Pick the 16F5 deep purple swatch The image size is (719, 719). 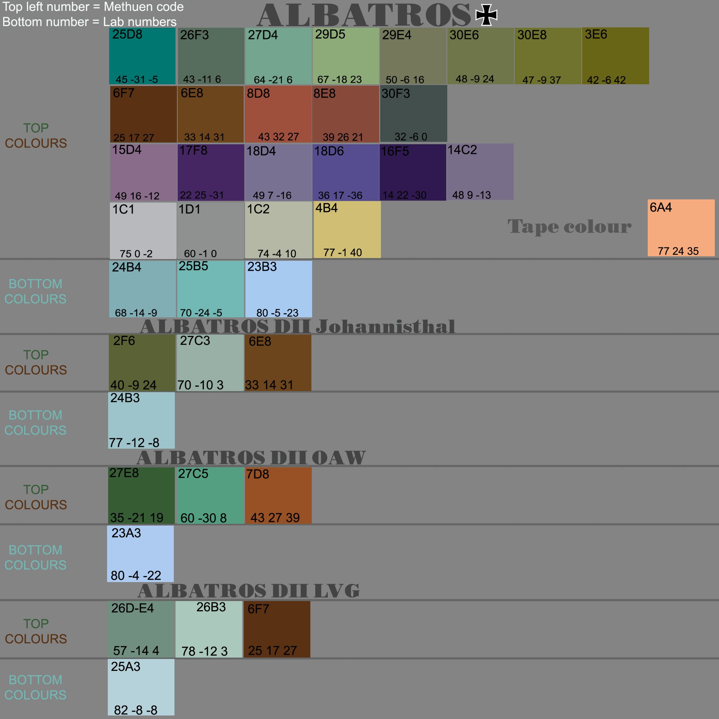coord(413,172)
